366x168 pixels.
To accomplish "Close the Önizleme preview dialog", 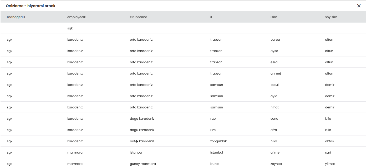I will (x=359, y=6).
